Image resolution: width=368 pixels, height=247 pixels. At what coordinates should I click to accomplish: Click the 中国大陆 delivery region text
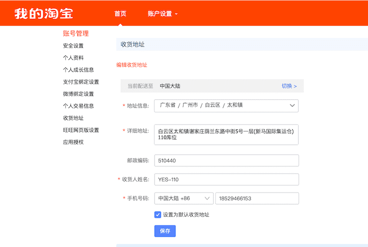[170, 86]
